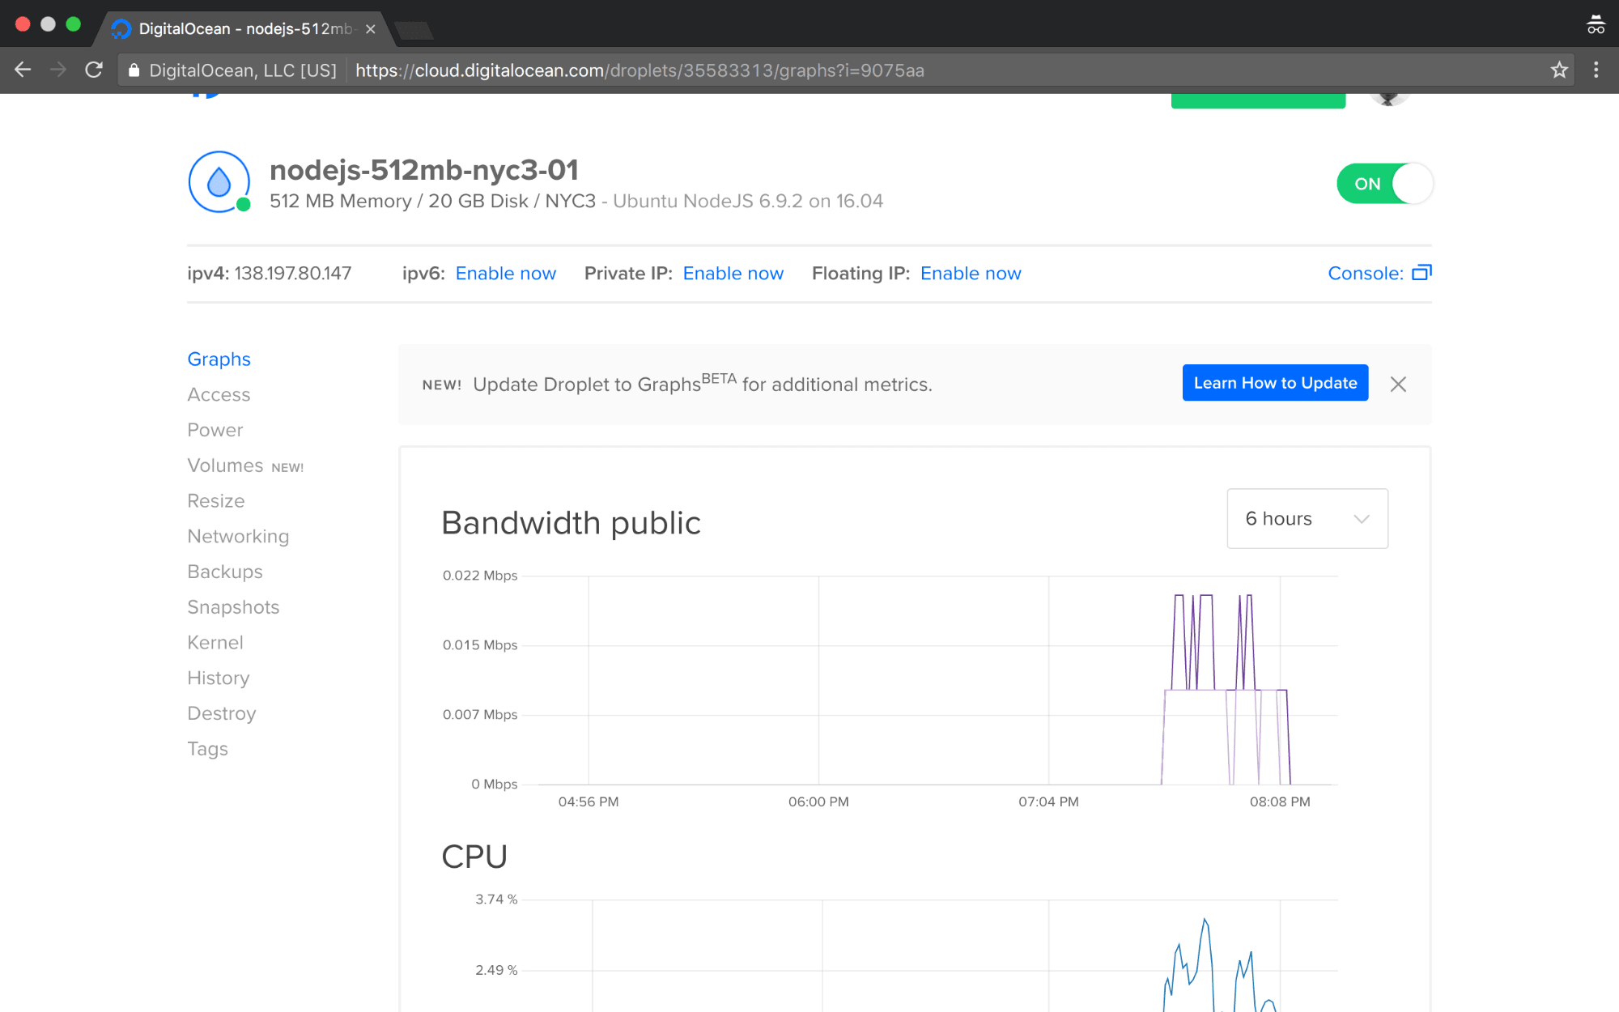The image size is (1619, 1012).
Task: Open the Backups section
Action: click(225, 572)
